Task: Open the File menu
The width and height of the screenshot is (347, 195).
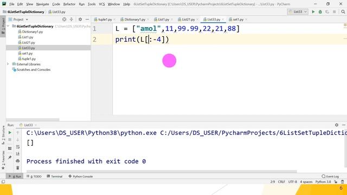Action: point(12,4)
